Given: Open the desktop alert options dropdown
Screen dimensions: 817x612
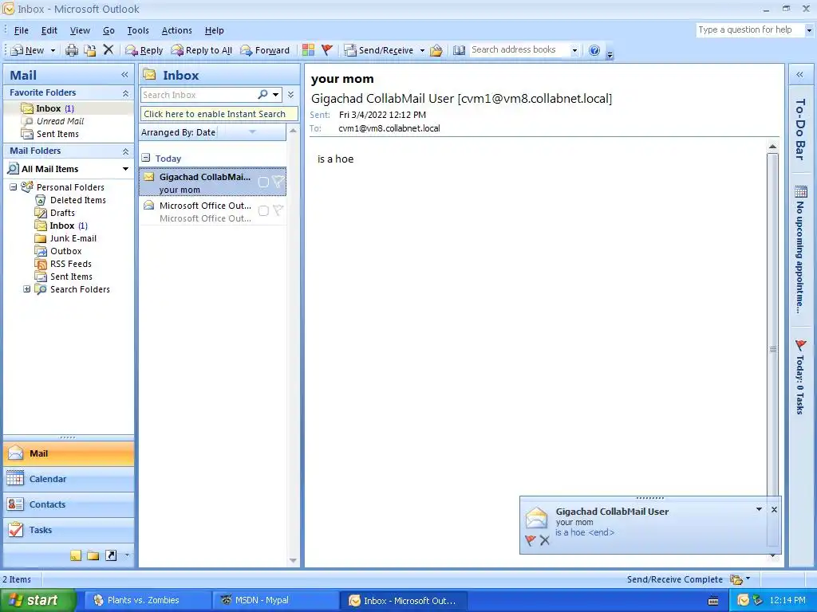Looking at the screenshot, I should [x=760, y=509].
